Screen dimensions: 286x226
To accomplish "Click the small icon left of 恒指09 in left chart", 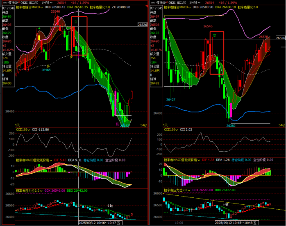I will pos(3,2).
